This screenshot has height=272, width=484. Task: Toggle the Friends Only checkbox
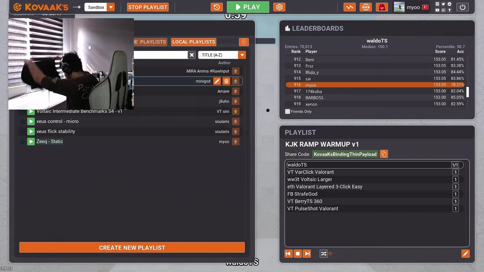pyautogui.click(x=287, y=111)
